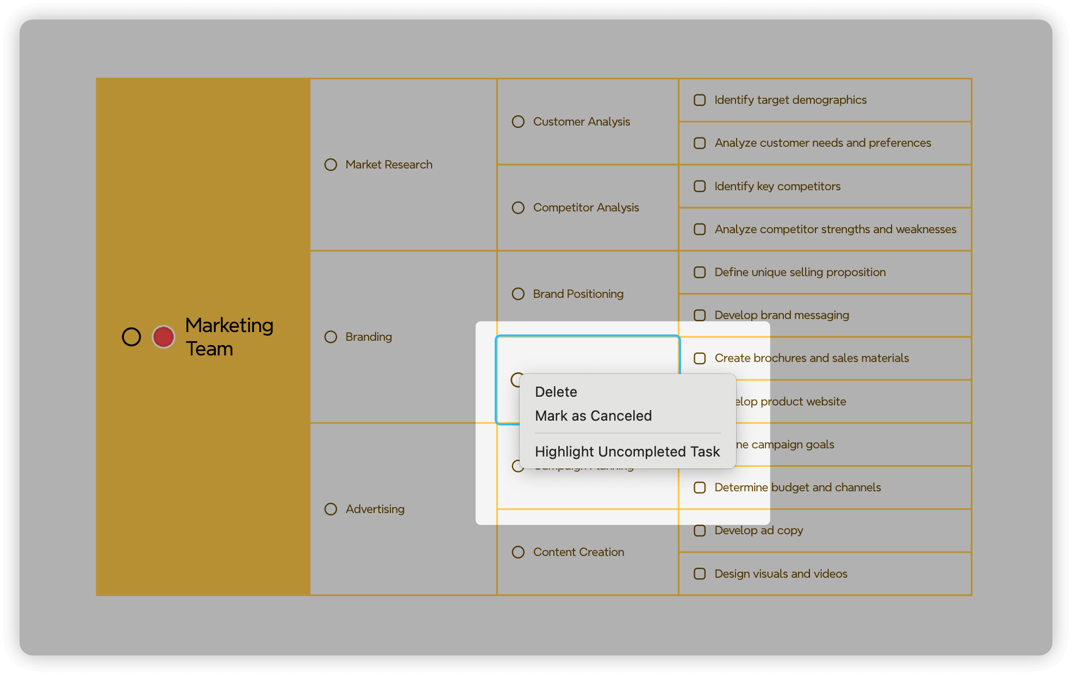The width and height of the screenshot is (1072, 675).
Task: Check the Develop ad copy checkbox
Action: click(700, 530)
